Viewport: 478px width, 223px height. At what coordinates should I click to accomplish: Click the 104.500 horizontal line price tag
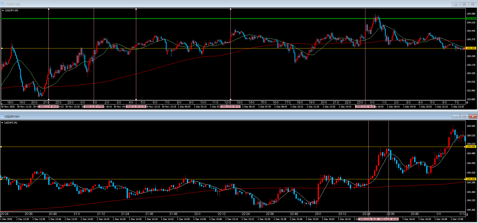471,147
